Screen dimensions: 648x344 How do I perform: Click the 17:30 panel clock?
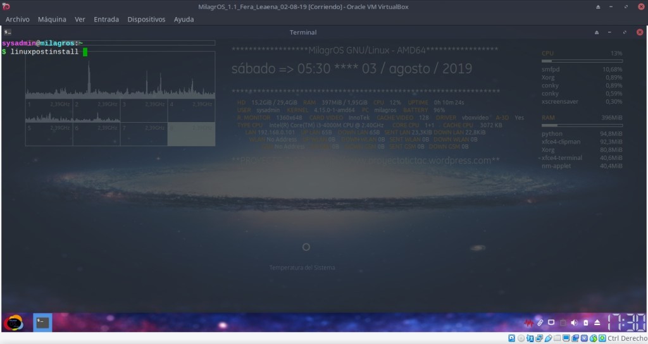[x=626, y=322]
